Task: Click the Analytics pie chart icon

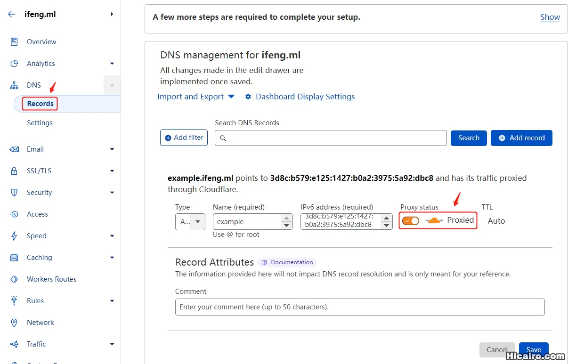Action: (14, 64)
